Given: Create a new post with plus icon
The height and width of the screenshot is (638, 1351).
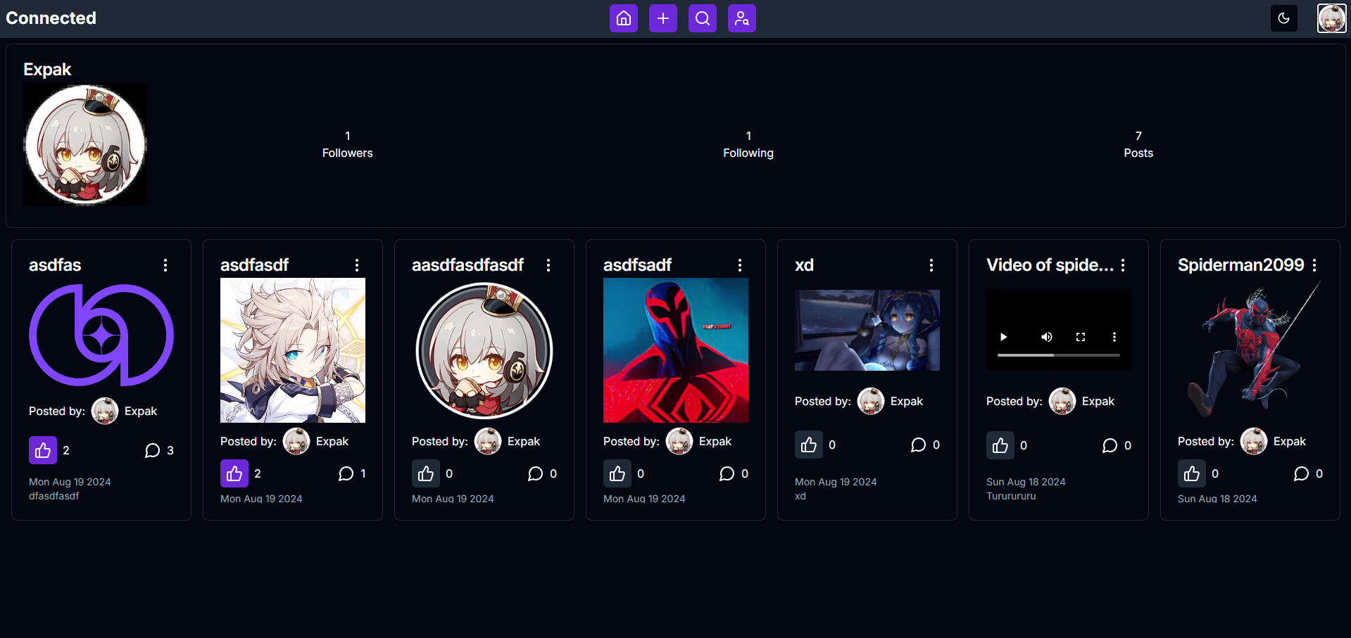Looking at the screenshot, I should point(663,18).
